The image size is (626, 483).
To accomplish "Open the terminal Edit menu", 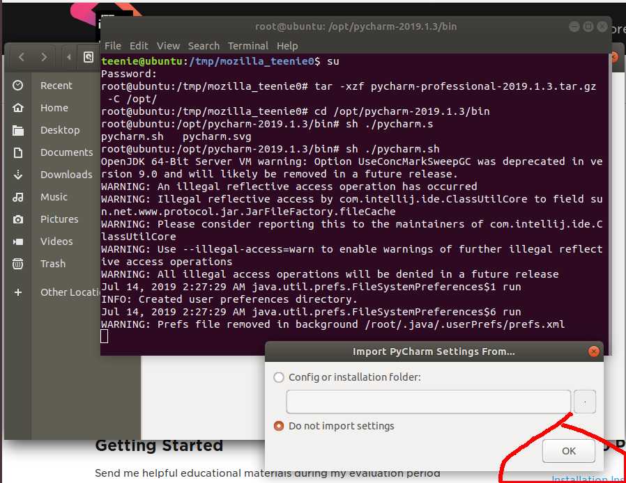I will [x=139, y=46].
